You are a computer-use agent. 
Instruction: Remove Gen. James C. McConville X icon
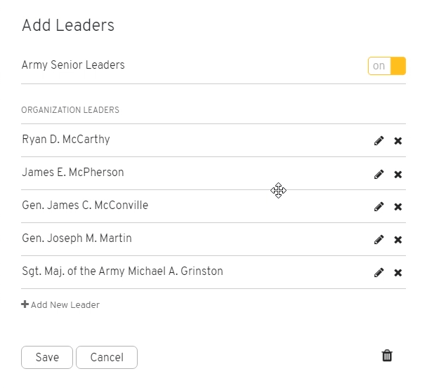pos(398,207)
